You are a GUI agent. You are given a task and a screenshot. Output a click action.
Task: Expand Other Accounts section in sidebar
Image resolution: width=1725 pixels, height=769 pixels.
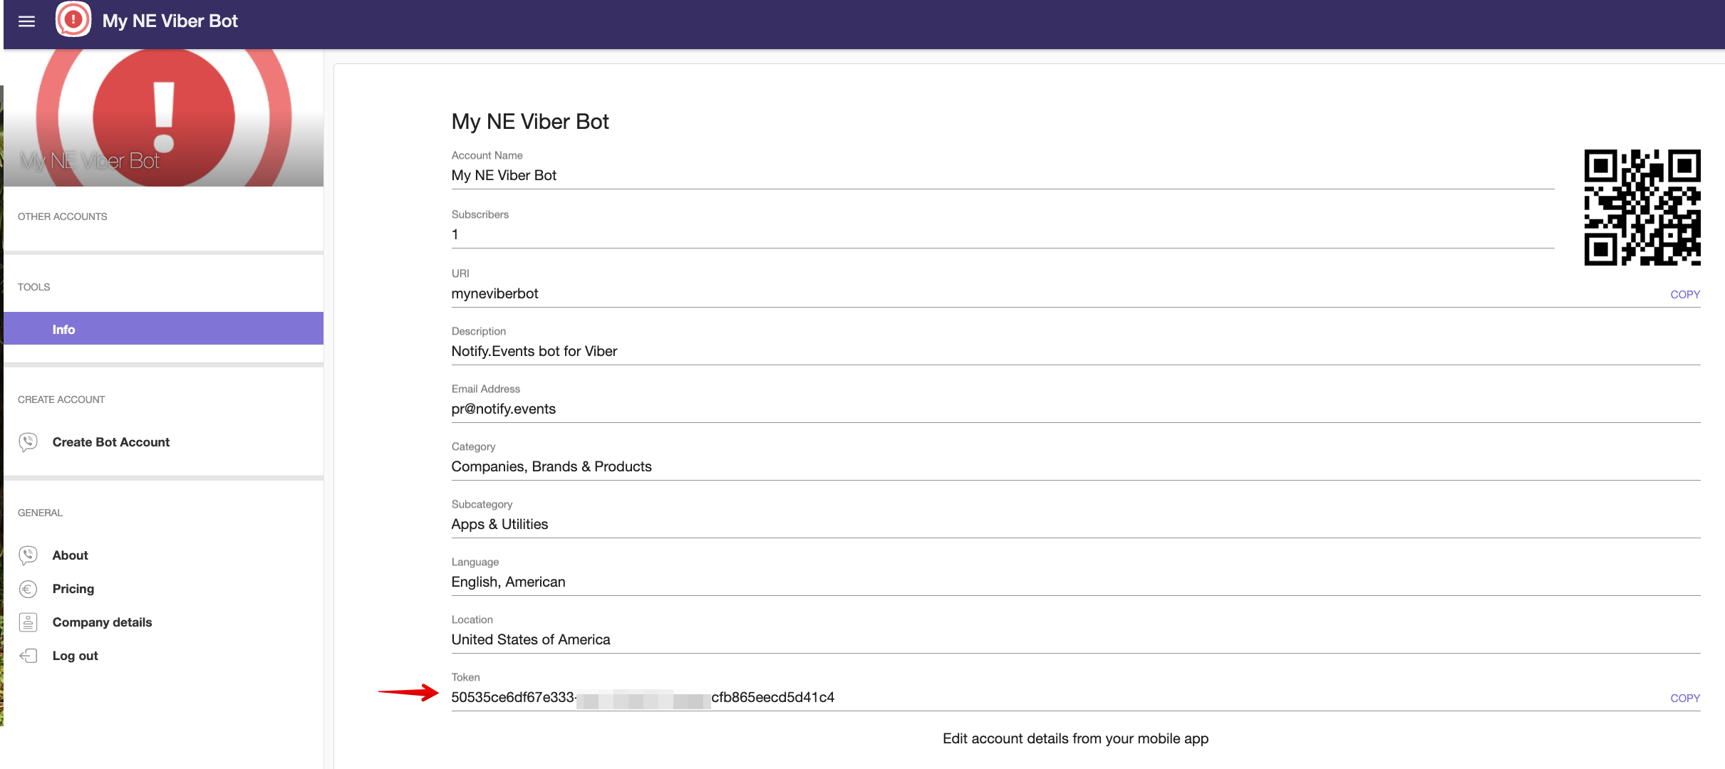(x=63, y=216)
